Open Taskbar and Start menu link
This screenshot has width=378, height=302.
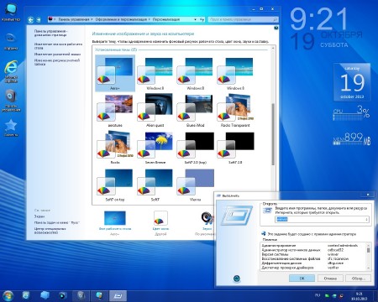click(57, 222)
